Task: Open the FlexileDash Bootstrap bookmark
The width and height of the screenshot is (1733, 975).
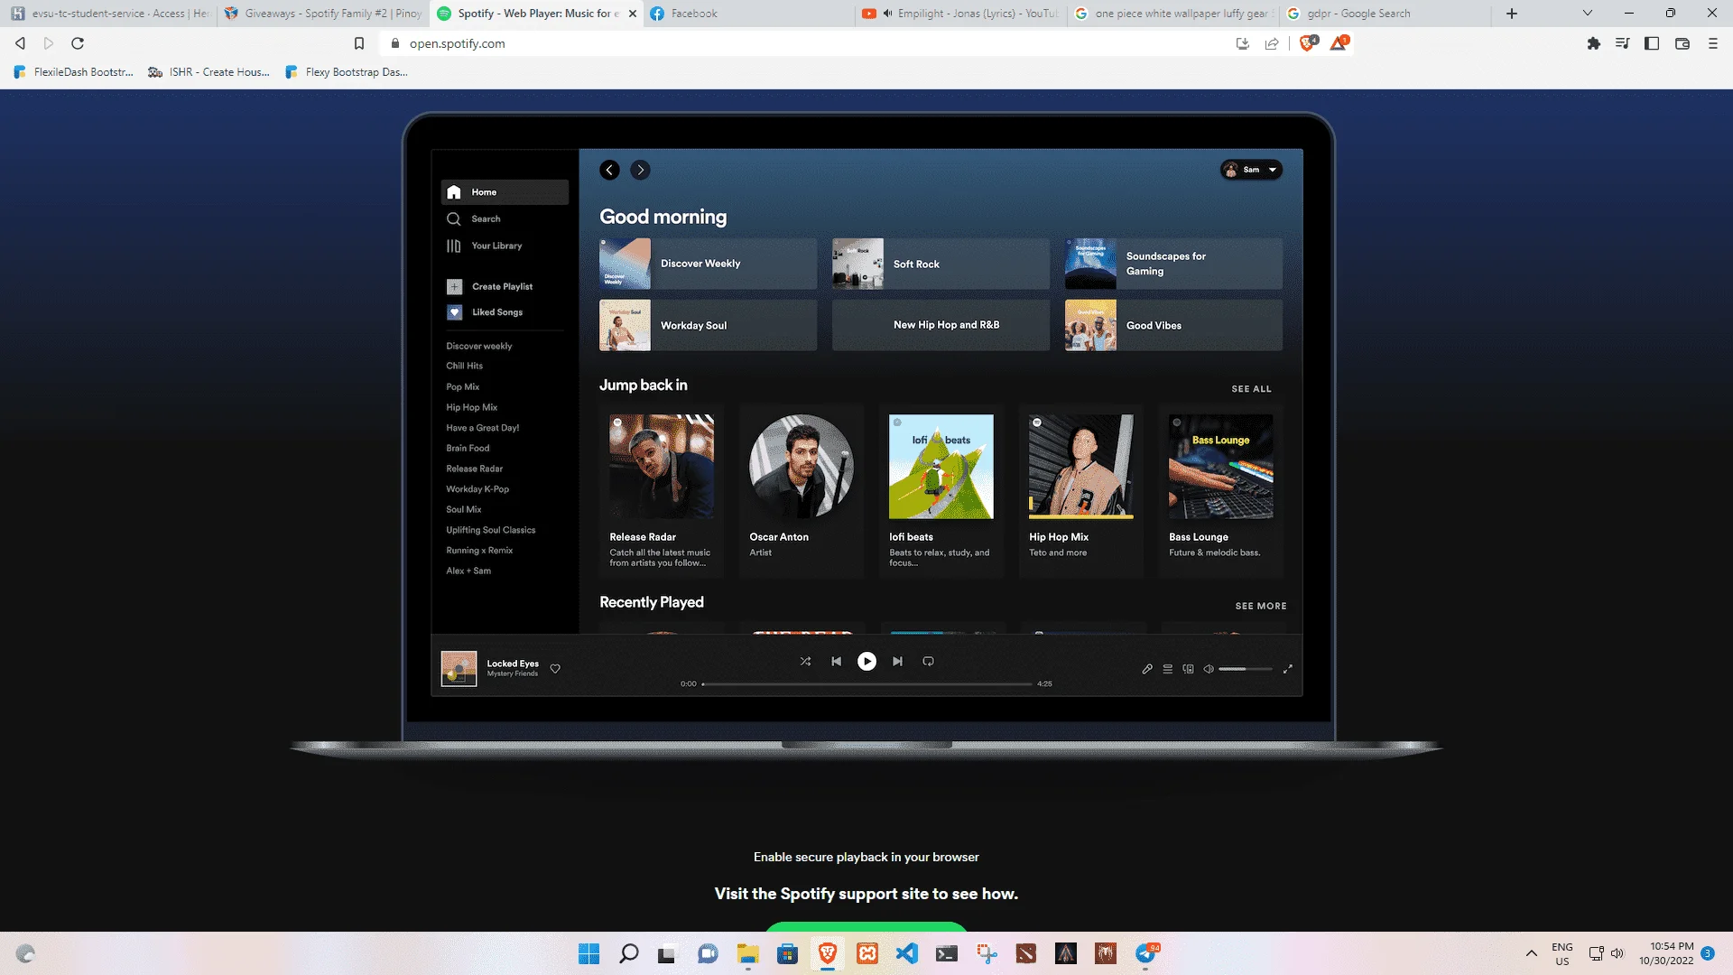Action: pyautogui.click(x=74, y=72)
